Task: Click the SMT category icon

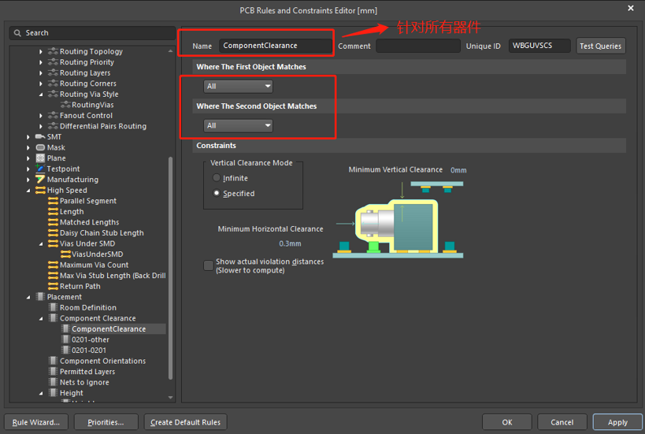Action: coord(40,136)
